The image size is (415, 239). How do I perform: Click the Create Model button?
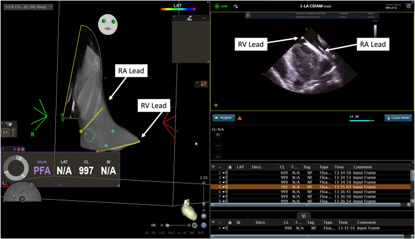pyautogui.click(x=398, y=118)
